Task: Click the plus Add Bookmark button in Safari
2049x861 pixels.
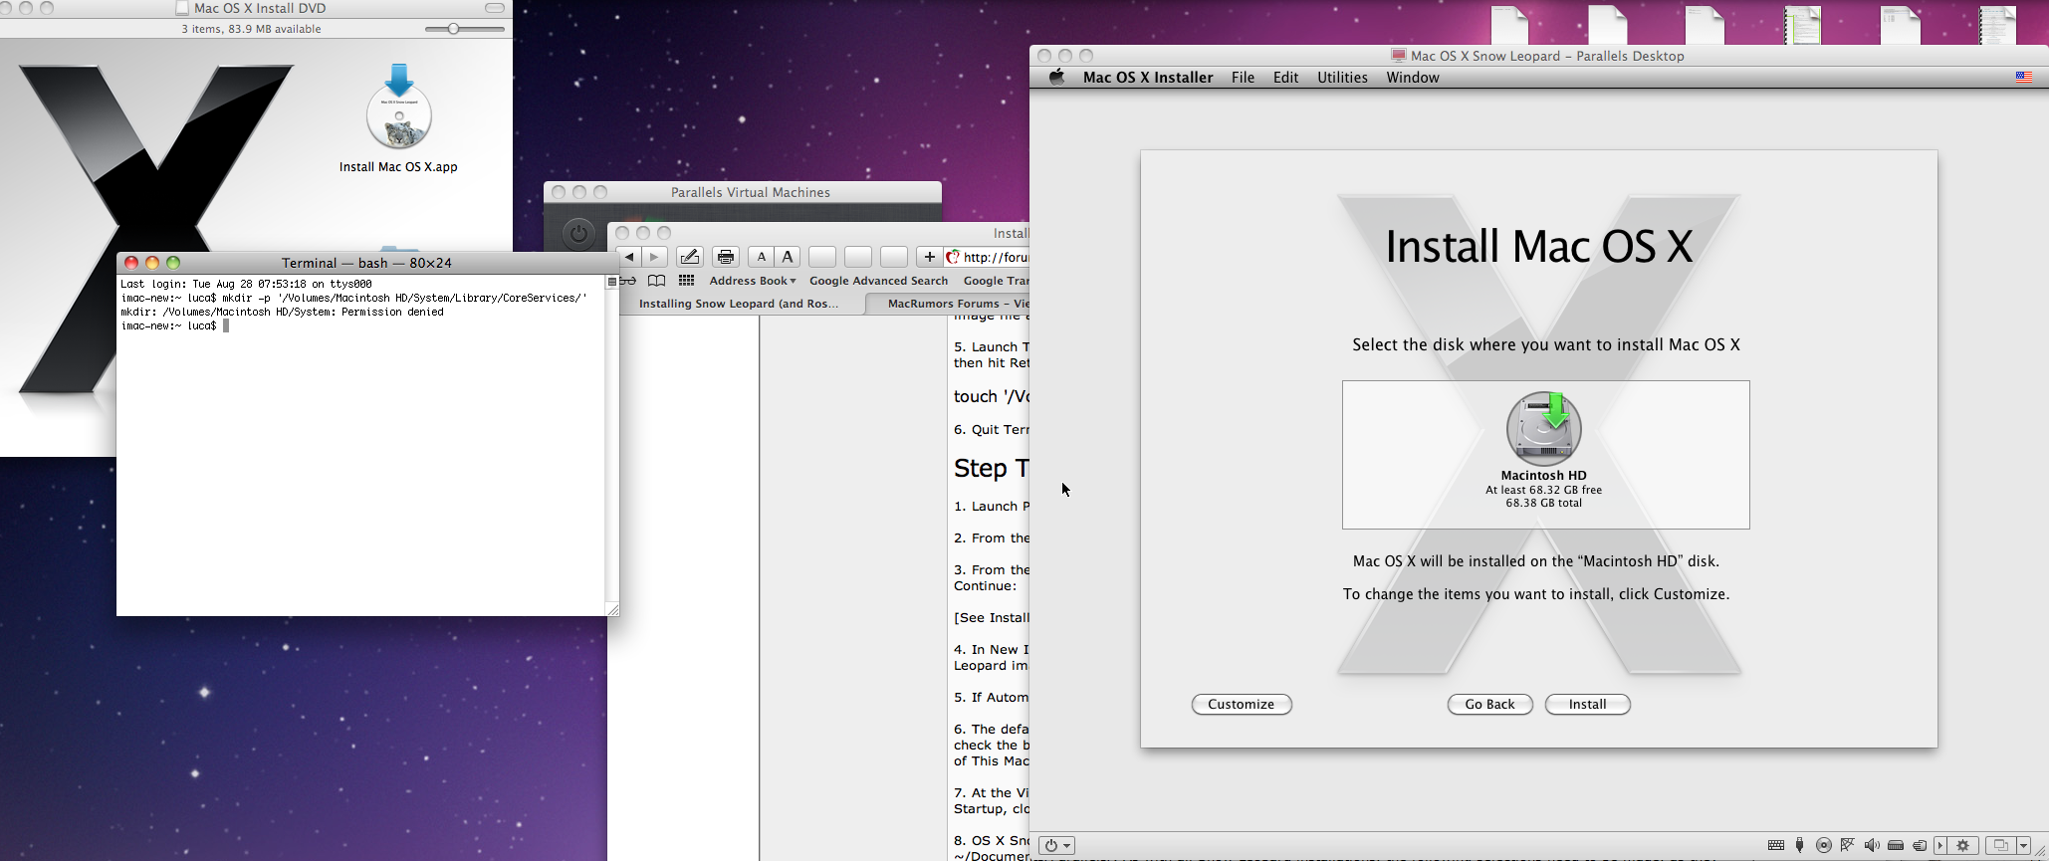Action: pyautogui.click(x=929, y=257)
